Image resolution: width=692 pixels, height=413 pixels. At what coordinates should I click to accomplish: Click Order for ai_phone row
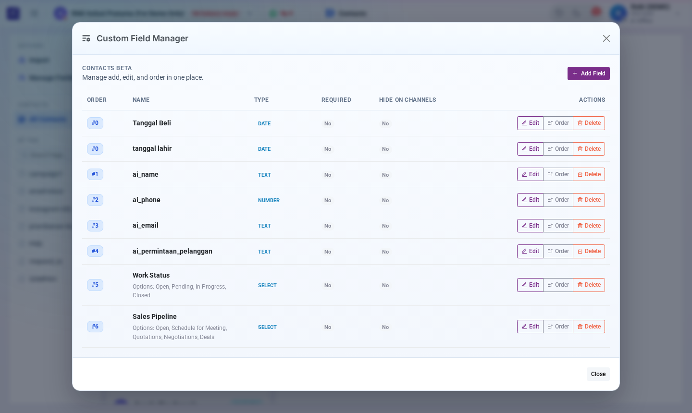(558, 200)
